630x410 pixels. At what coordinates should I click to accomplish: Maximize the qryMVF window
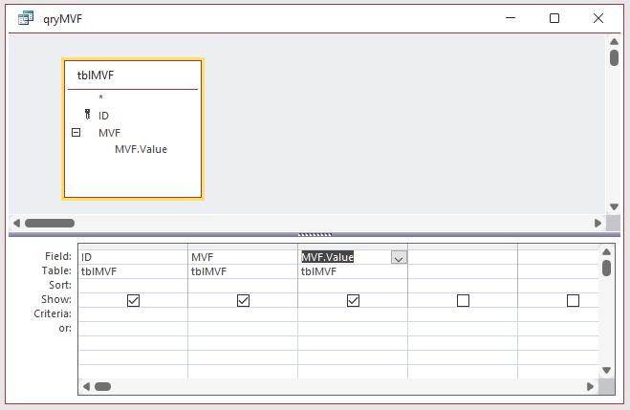point(554,18)
